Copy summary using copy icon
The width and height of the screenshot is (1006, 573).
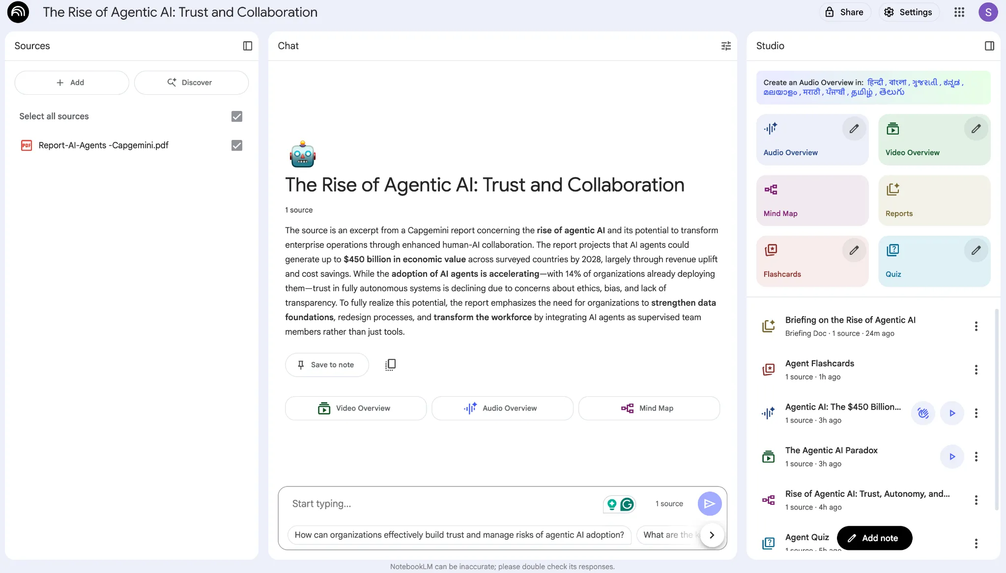(390, 364)
